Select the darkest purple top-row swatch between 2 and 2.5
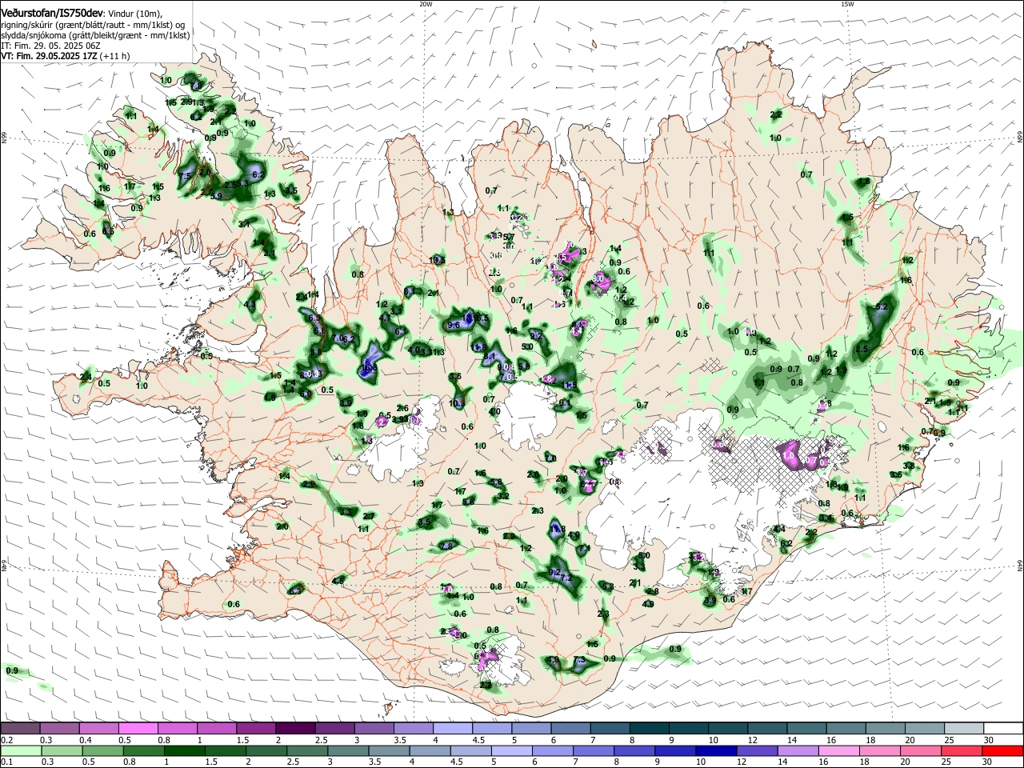The width and height of the screenshot is (1024, 768). click(294, 728)
